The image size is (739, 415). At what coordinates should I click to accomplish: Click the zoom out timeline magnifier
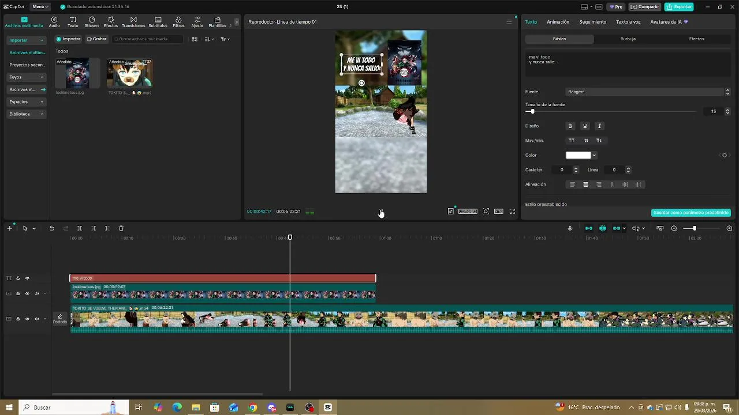click(674, 228)
